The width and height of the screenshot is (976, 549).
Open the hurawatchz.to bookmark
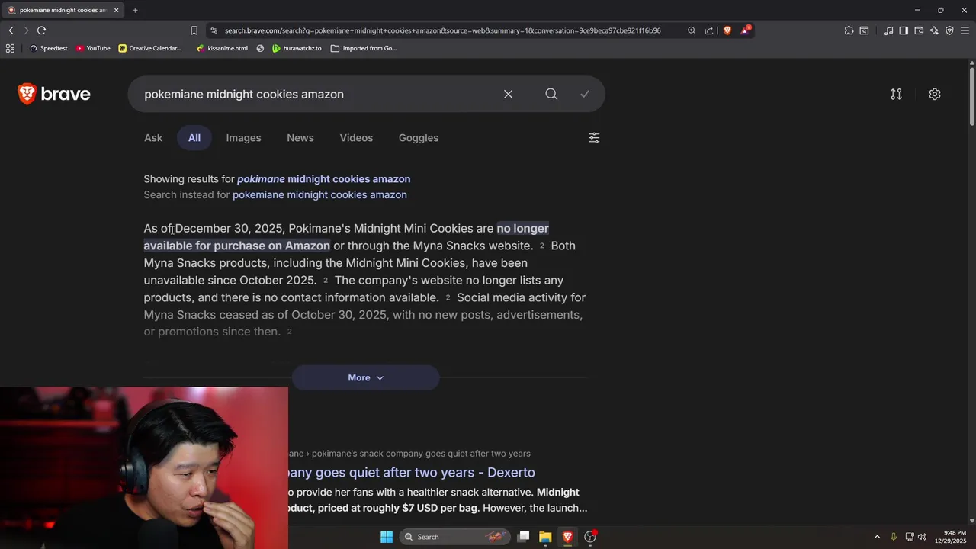[x=297, y=48]
